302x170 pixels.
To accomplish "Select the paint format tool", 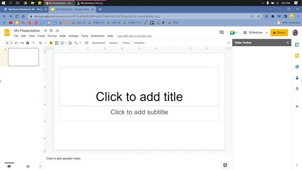I will coord(33,43).
